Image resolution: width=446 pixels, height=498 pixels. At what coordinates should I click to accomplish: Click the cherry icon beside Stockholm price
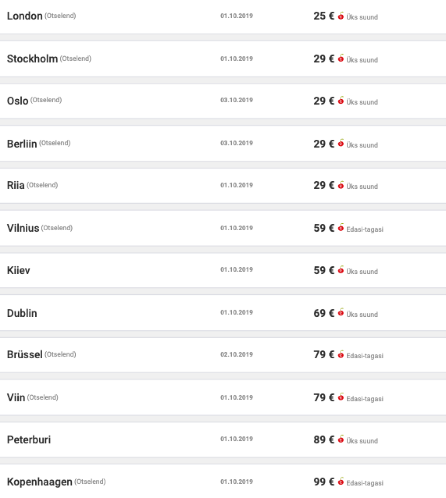341,59
